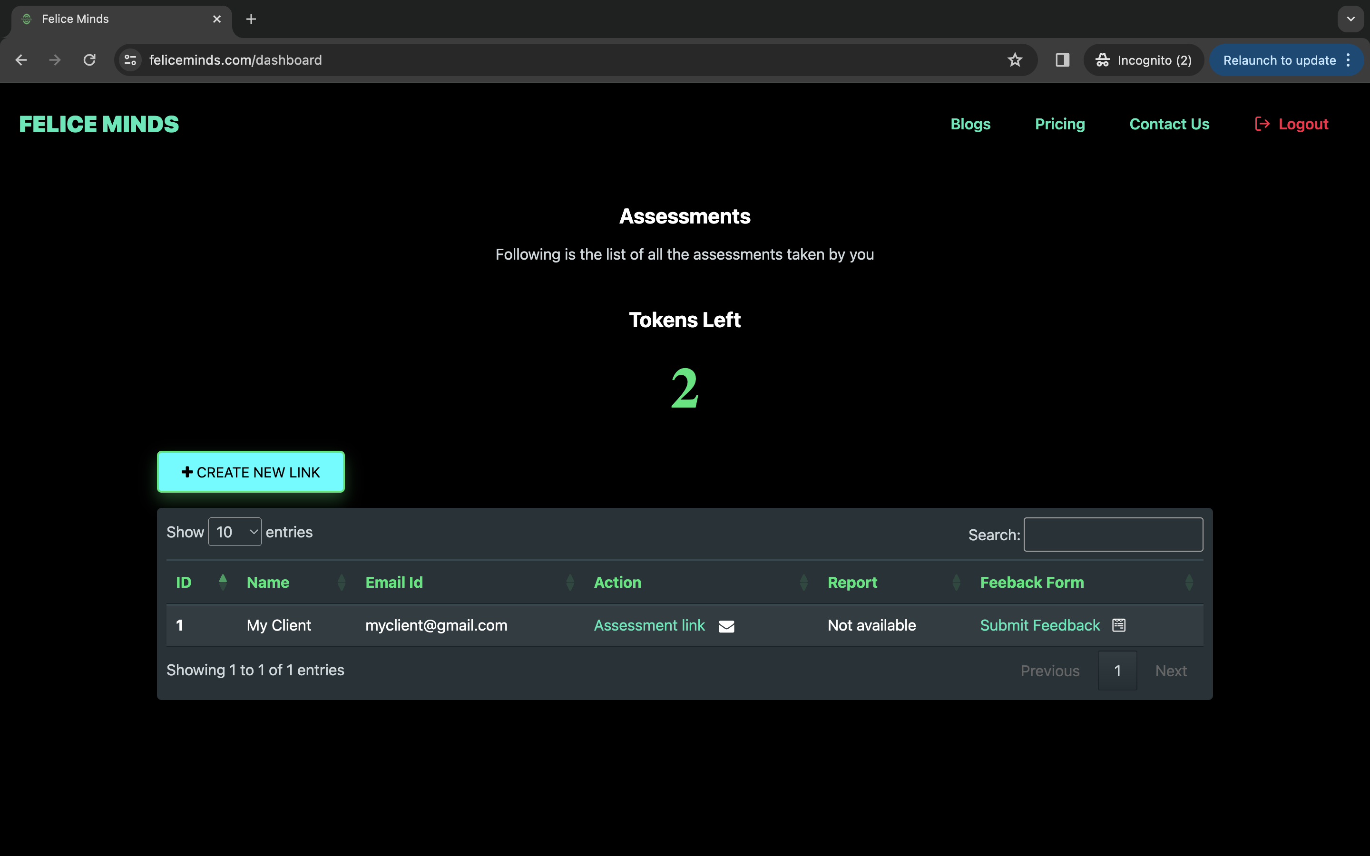Screen dimensions: 1370x856
Task: Click the page number 1 button
Action: tap(1117, 671)
